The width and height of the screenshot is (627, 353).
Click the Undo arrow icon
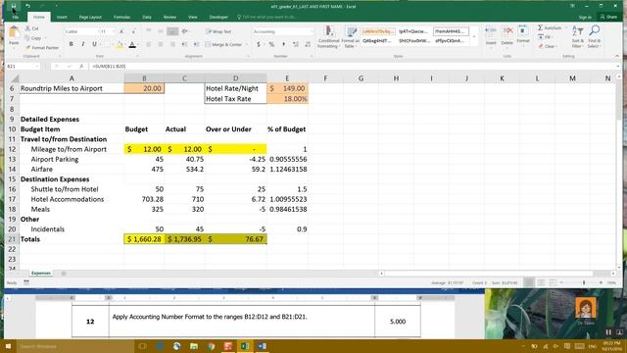27,6
